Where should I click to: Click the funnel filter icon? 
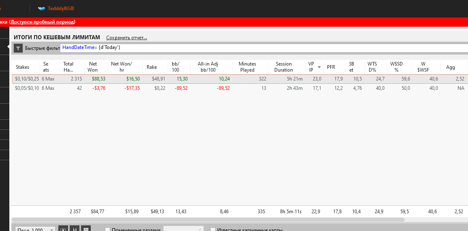pos(18,48)
